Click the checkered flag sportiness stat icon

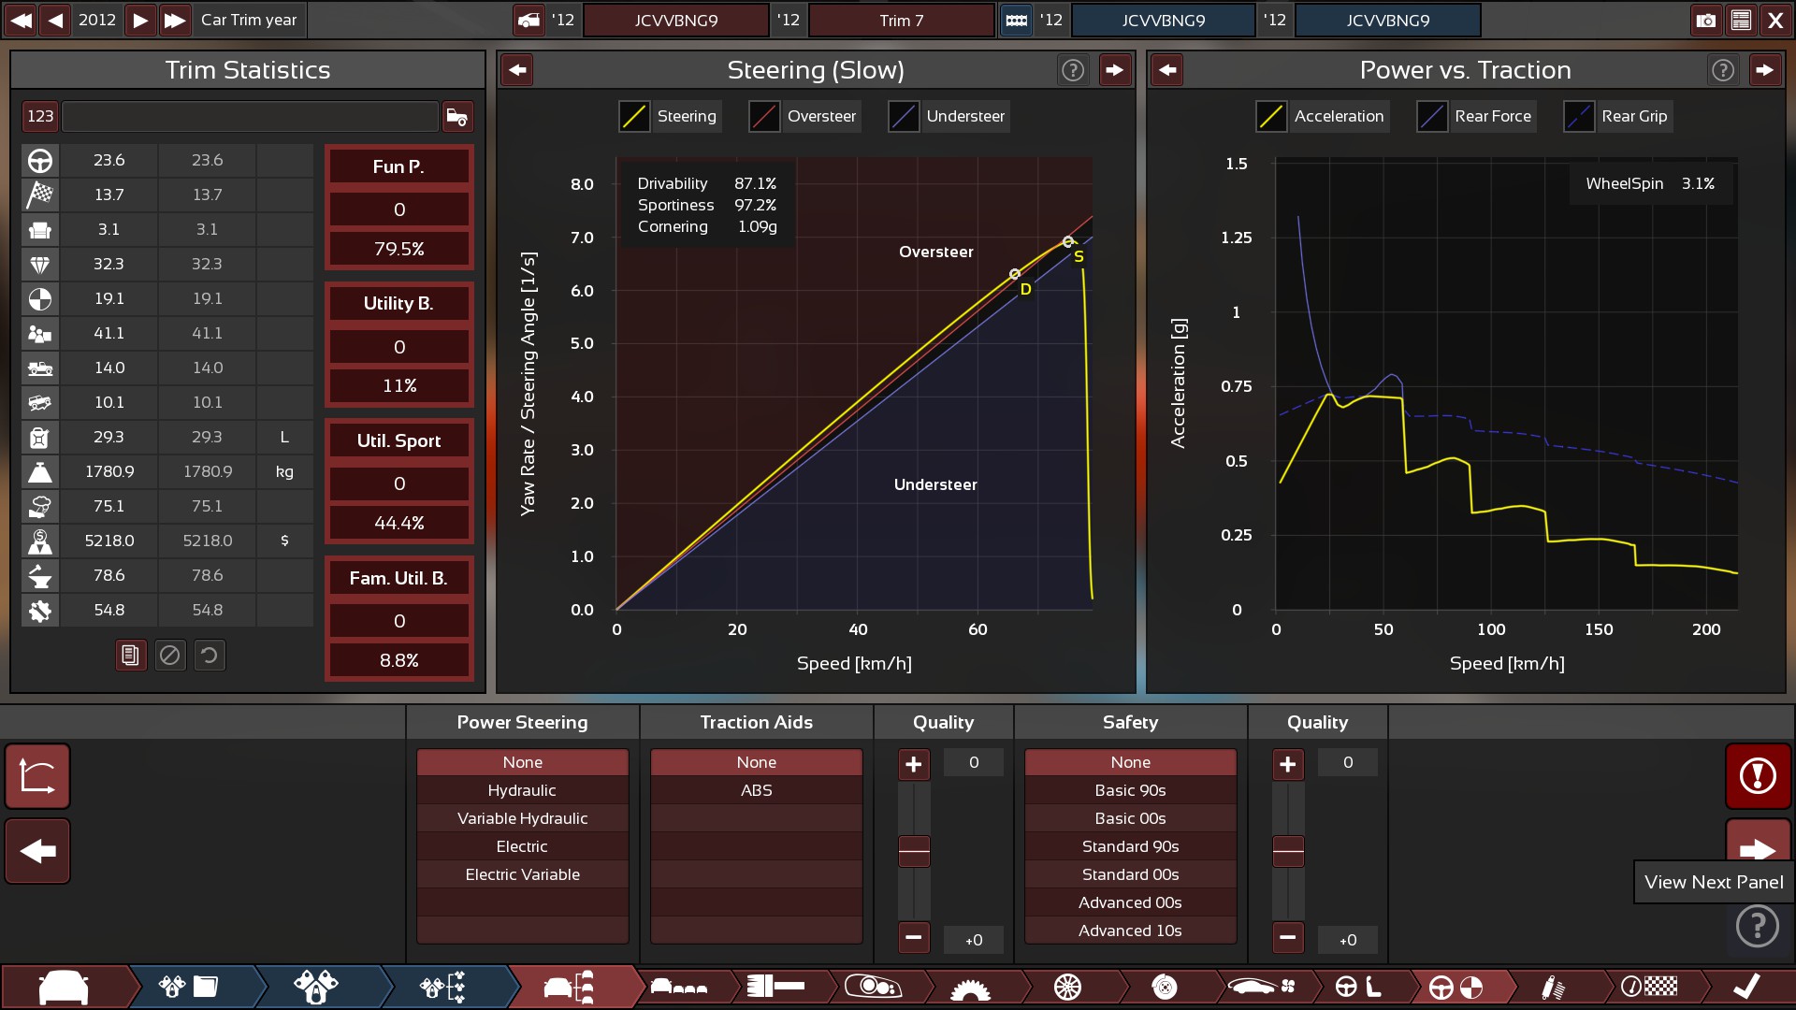40,195
